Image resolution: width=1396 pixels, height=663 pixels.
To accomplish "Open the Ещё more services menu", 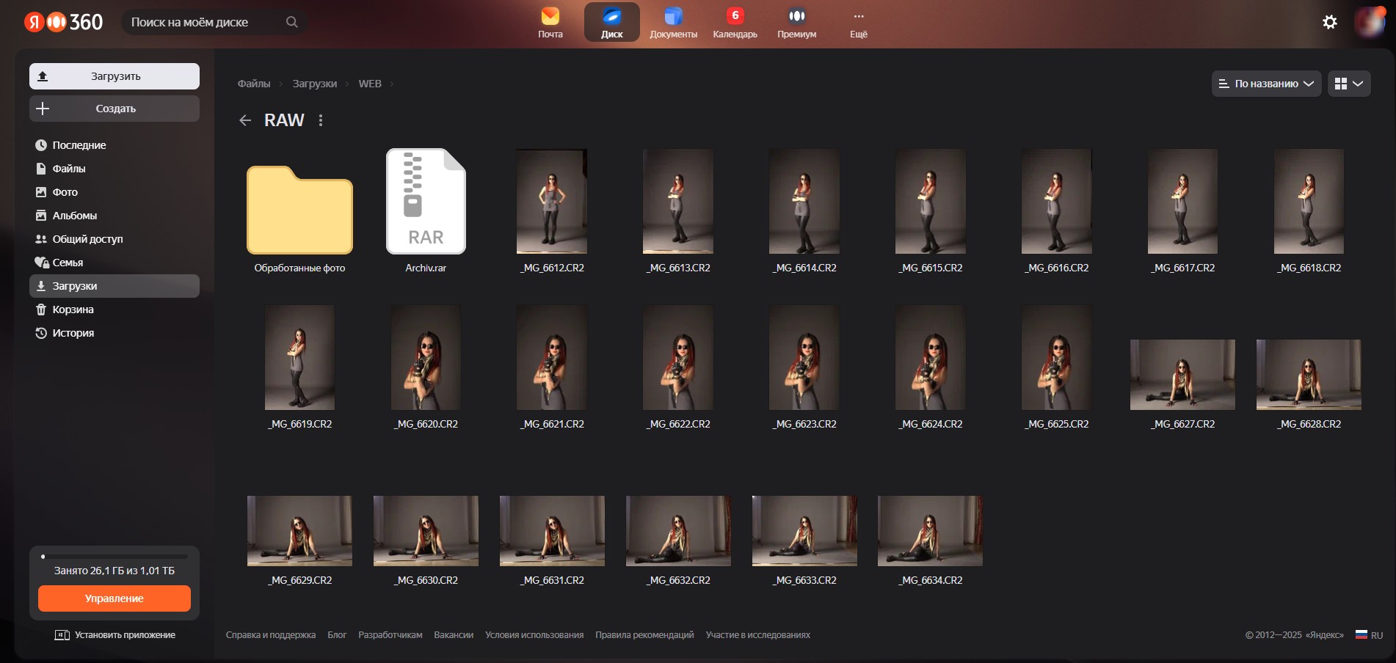I will click(x=858, y=22).
